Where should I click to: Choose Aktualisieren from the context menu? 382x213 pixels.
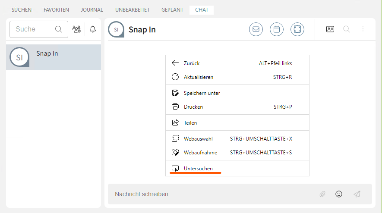pos(199,77)
